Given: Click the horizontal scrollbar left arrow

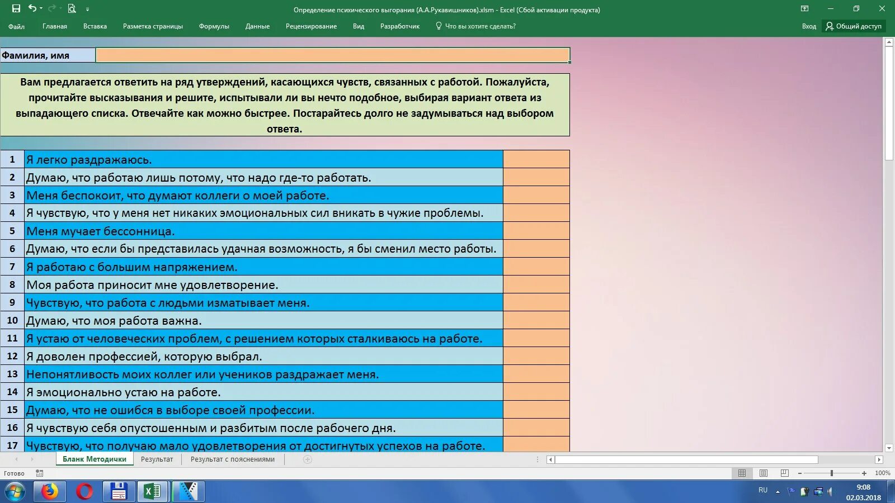Looking at the screenshot, I should 550,459.
